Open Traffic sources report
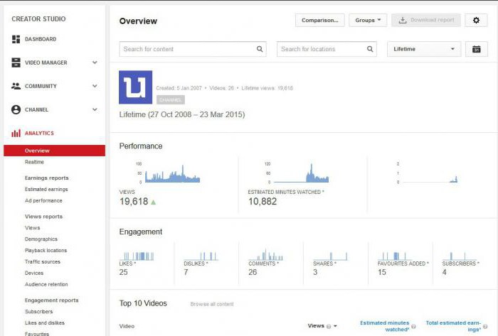 [43, 262]
